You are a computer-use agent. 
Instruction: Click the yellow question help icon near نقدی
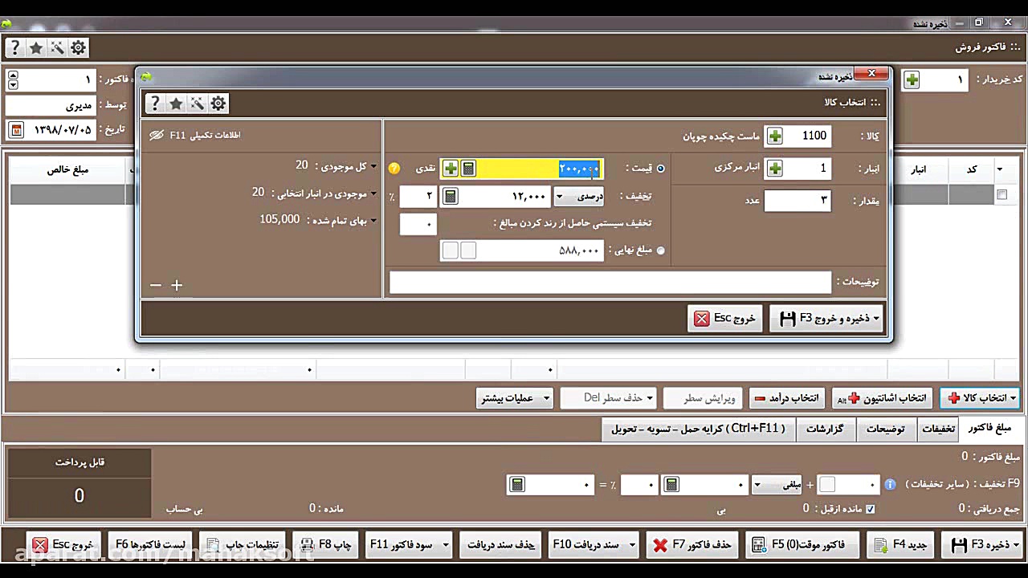pyautogui.click(x=394, y=169)
